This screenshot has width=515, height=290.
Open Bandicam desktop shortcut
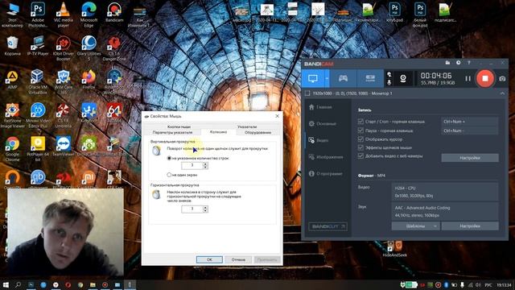(x=114, y=13)
